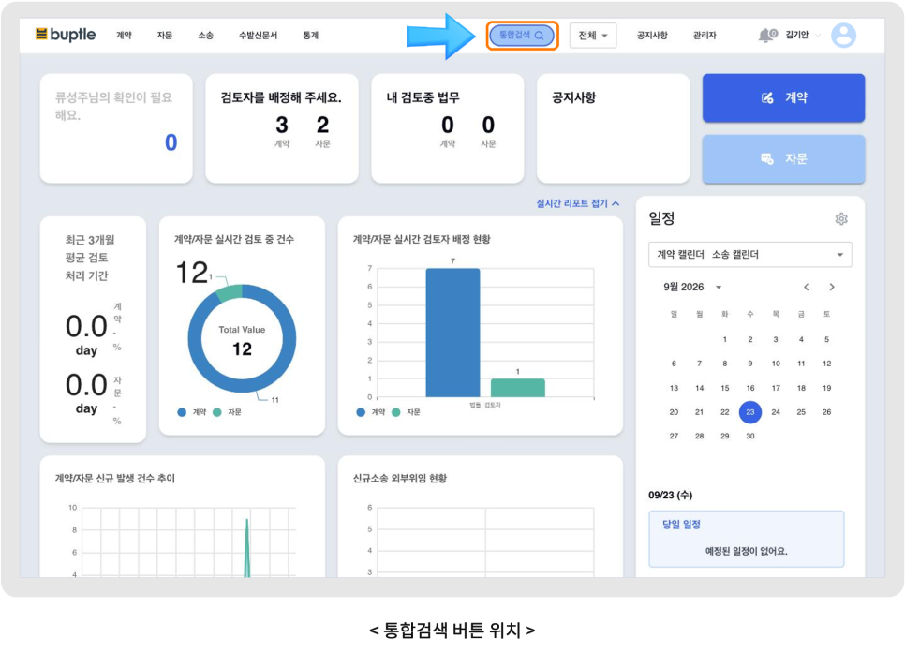
Task: Open the 자문 menu in top navigation
Action: pyautogui.click(x=165, y=36)
